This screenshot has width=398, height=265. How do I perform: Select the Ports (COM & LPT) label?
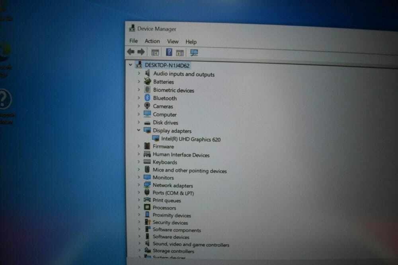coord(173,193)
